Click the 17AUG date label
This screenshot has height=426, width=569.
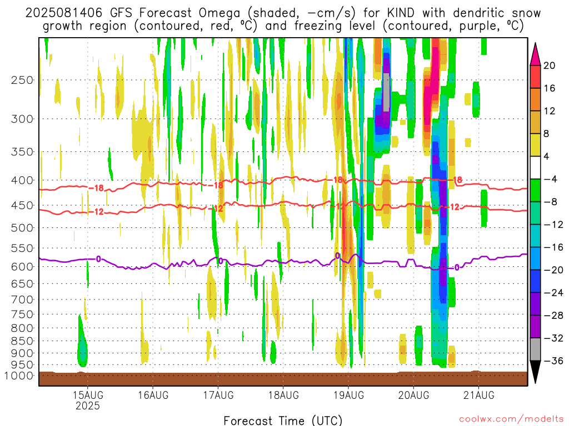tap(218, 395)
